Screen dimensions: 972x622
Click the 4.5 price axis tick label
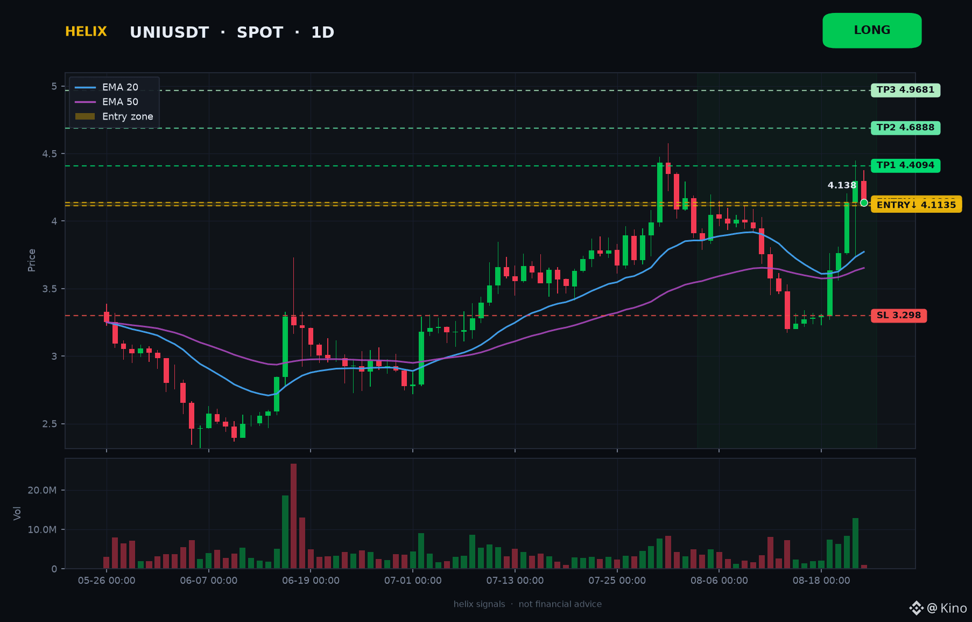[x=50, y=154]
